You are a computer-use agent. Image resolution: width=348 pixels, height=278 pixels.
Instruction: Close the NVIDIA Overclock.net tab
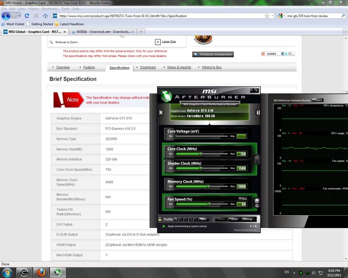point(133,32)
